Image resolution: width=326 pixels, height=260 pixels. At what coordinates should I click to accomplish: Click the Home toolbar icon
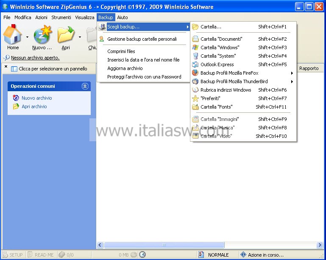[x=12, y=34]
